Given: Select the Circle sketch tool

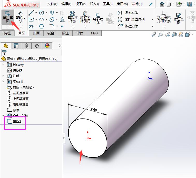Looking at the screenshot, I should click(41, 13).
